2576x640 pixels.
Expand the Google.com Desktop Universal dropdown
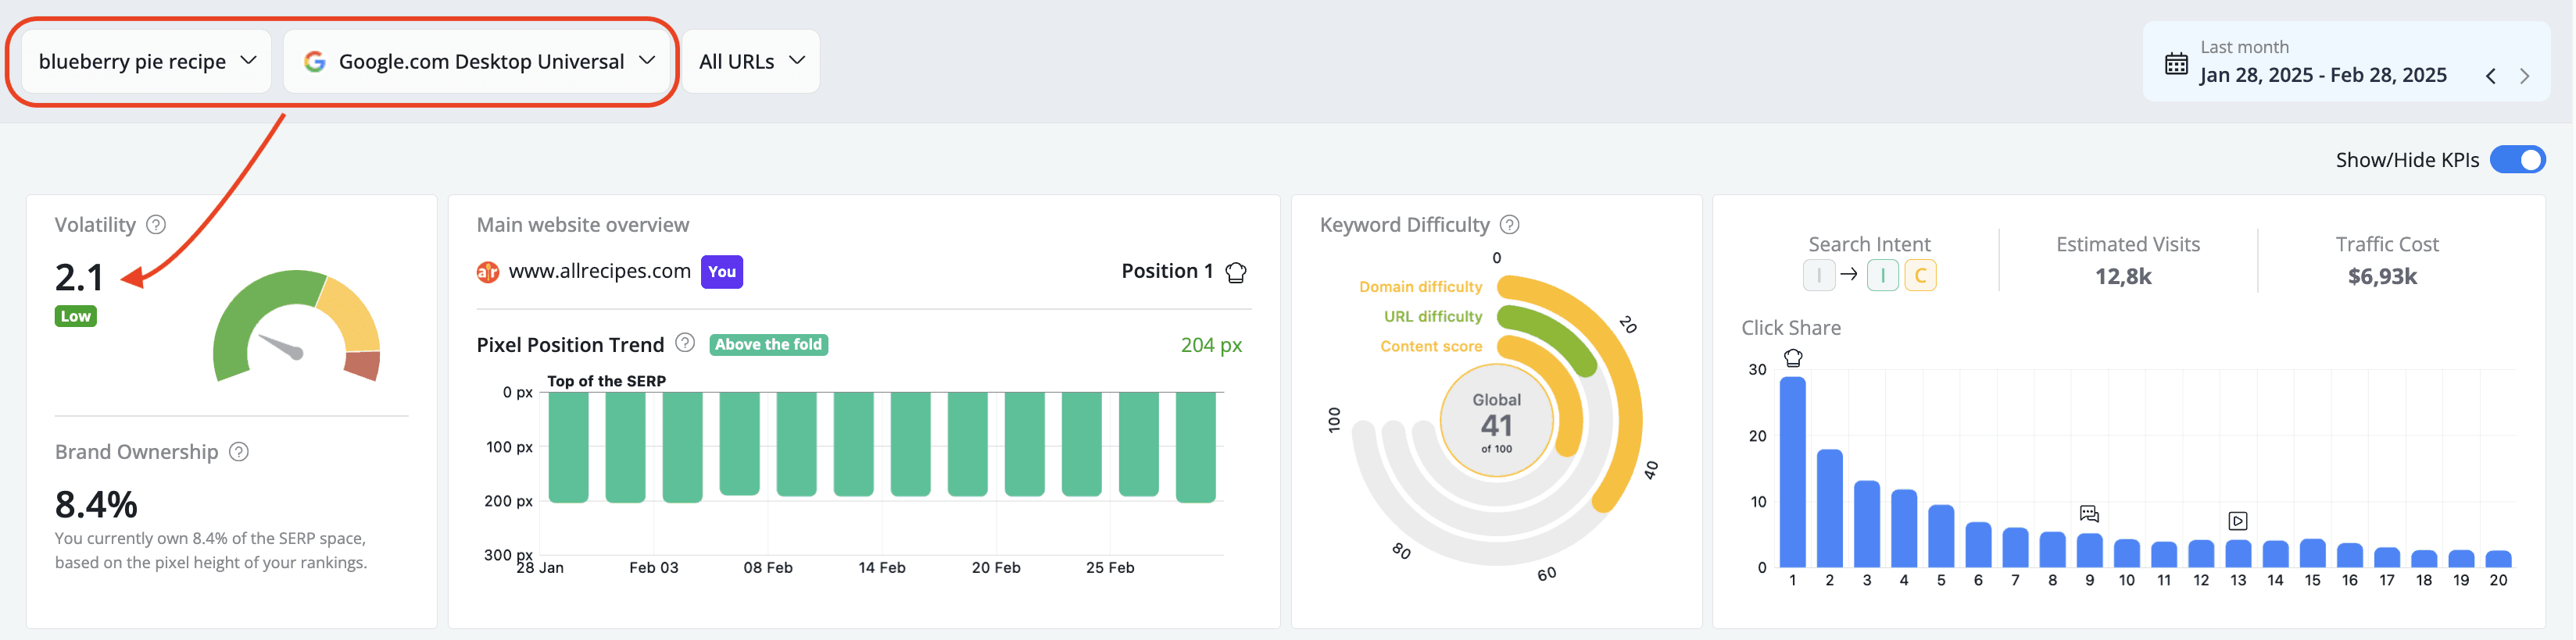(x=478, y=62)
